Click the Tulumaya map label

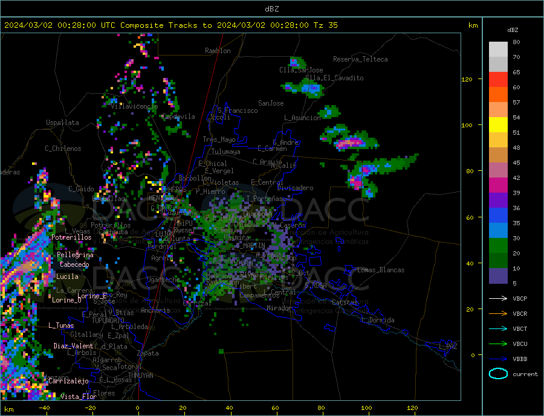226,152
